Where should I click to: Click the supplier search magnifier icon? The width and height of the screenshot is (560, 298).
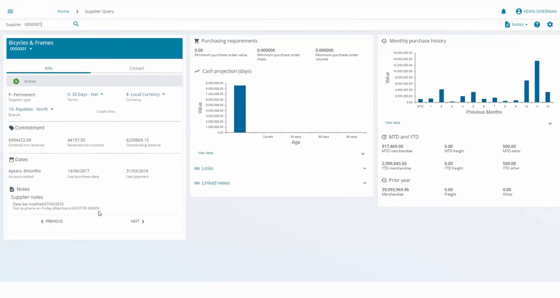[x=76, y=24]
